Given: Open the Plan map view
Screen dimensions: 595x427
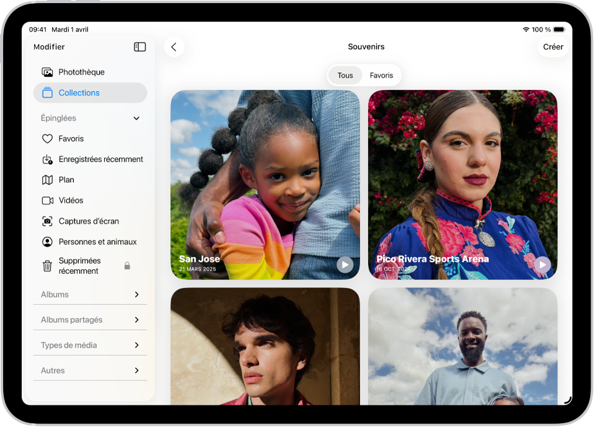Looking at the screenshot, I should coord(68,180).
